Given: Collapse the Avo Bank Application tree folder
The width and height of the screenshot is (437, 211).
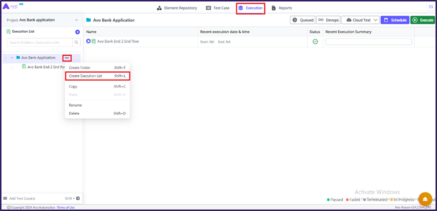Looking at the screenshot, I should click(12, 58).
